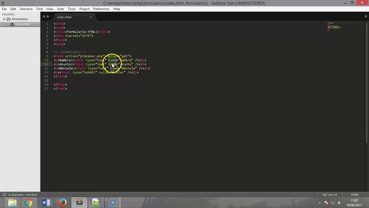Change the HTML syntax selector
Image resolution: width=369 pixels, height=208 pixels.
click(x=355, y=195)
